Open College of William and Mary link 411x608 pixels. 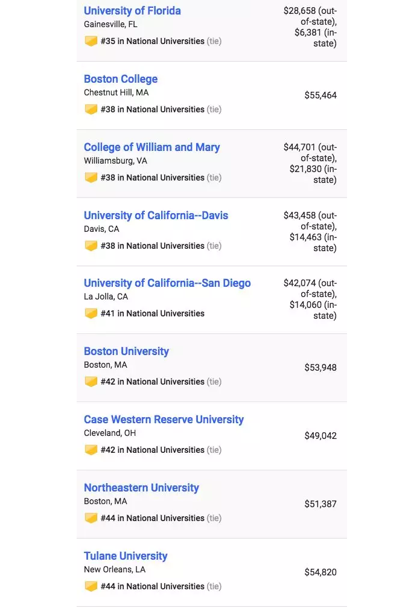[x=151, y=147]
